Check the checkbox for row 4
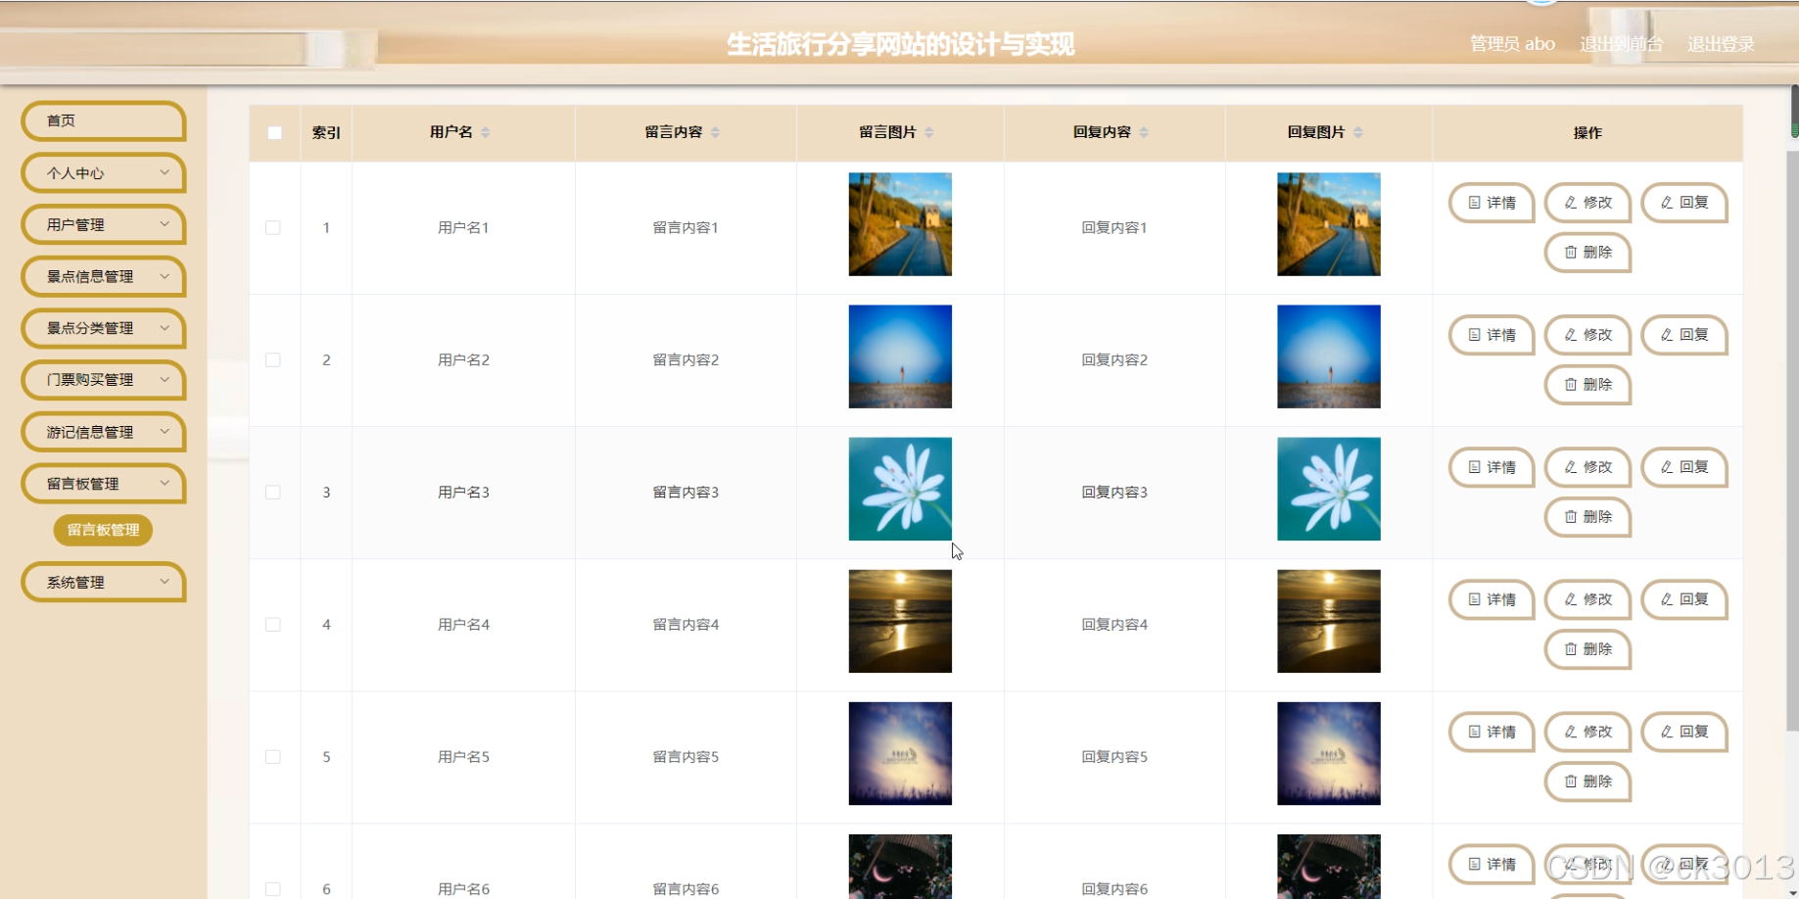Viewport: 1799px width, 899px height. [273, 624]
